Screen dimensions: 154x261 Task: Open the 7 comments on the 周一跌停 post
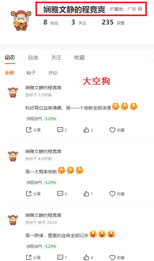pos(62,257)
